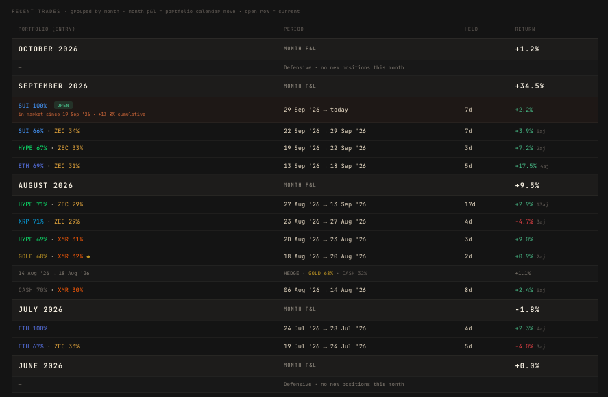
Task: Click the RETURN column header
Action: [525, 29]
